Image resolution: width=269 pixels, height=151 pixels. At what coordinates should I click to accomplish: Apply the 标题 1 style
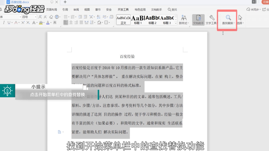(138, 20)
